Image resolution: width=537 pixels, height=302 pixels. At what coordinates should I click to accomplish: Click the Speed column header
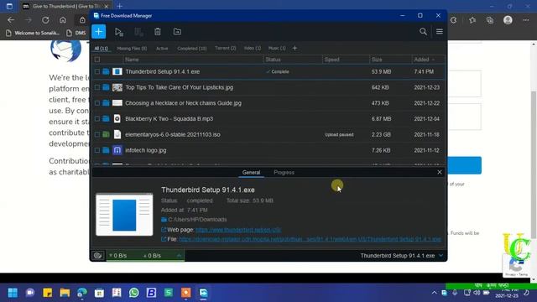point(347,60)
